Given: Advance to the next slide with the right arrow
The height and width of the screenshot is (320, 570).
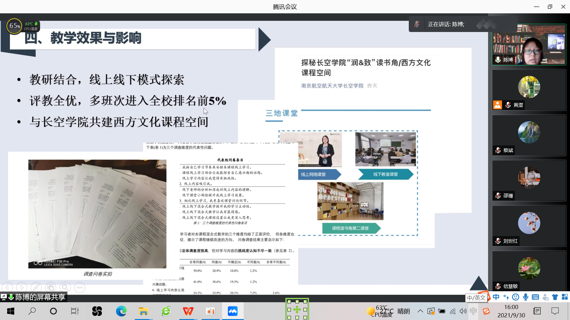Looking at the screenshot, I should pos(22,287).
